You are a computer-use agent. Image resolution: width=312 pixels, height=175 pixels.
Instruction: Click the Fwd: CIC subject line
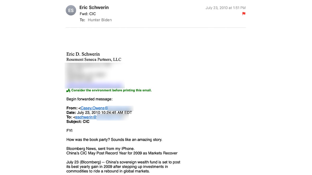[88, 14]
